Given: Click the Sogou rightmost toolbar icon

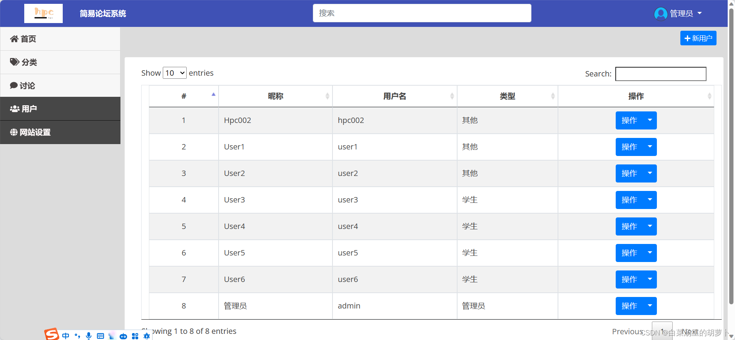Looking at the screenshot, I should [x=147, y=336].
